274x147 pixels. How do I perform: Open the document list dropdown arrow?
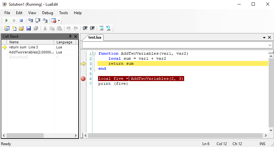tap(264, 38)
